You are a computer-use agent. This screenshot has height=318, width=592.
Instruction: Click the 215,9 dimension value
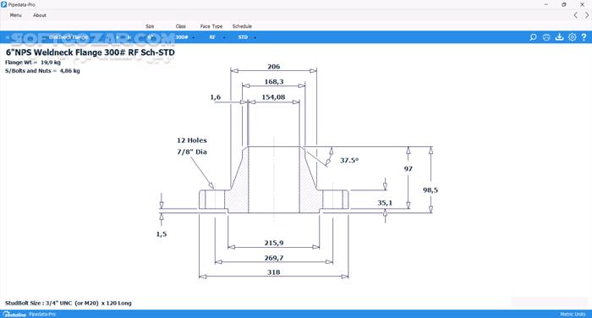point(274,243)
